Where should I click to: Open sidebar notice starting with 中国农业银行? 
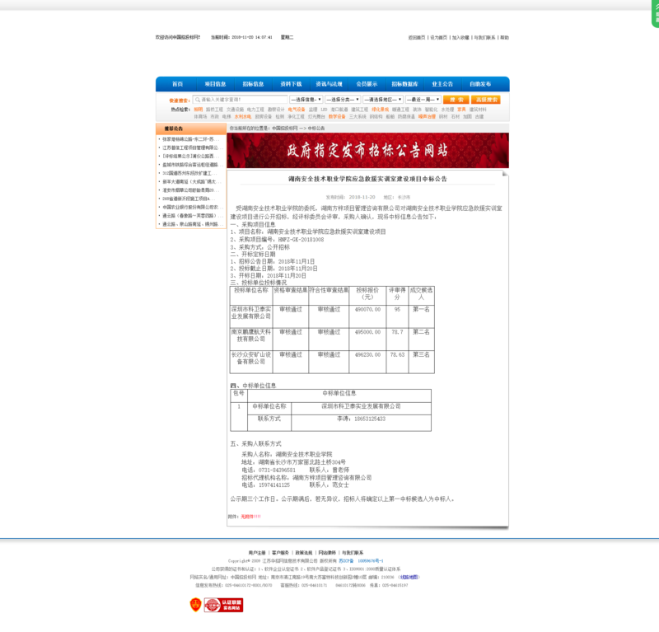click(x=193, y=207)
